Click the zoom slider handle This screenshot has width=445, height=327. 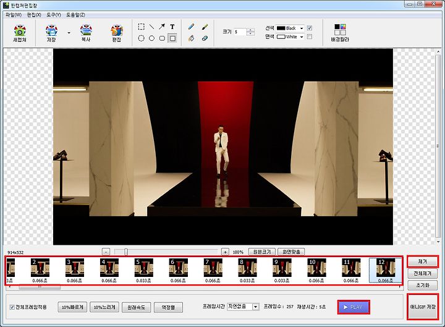click(126, 252)
